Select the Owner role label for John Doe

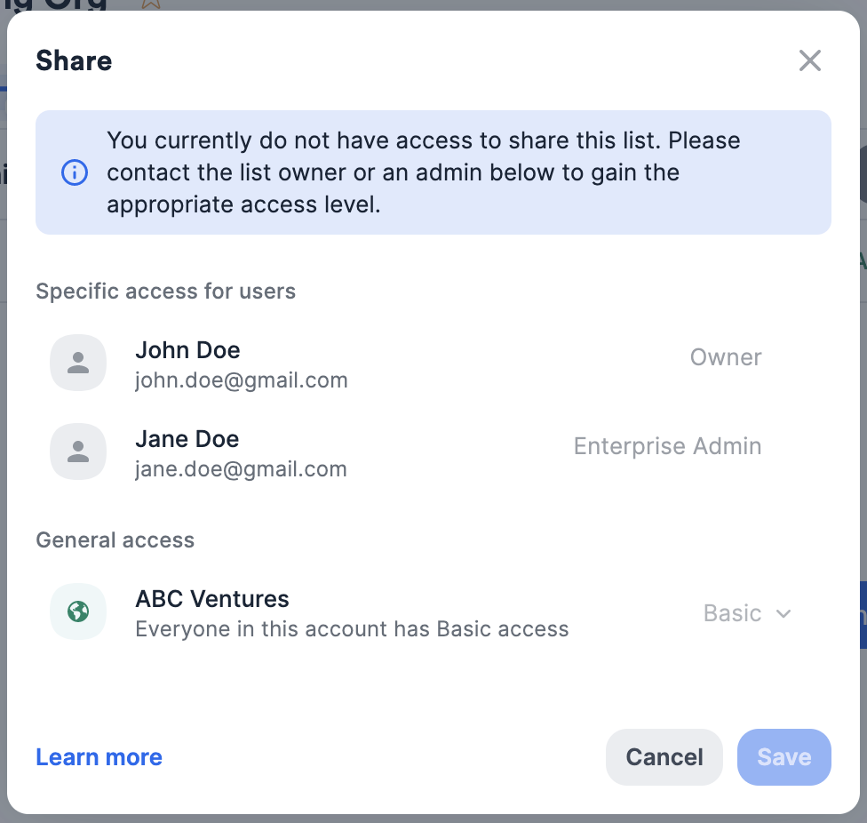[x=726, y=356]
